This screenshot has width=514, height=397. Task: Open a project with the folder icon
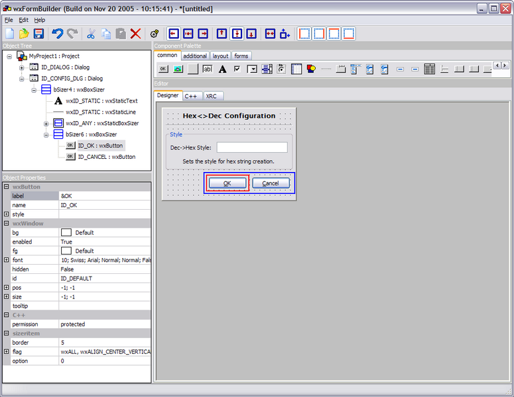[24, 34]
